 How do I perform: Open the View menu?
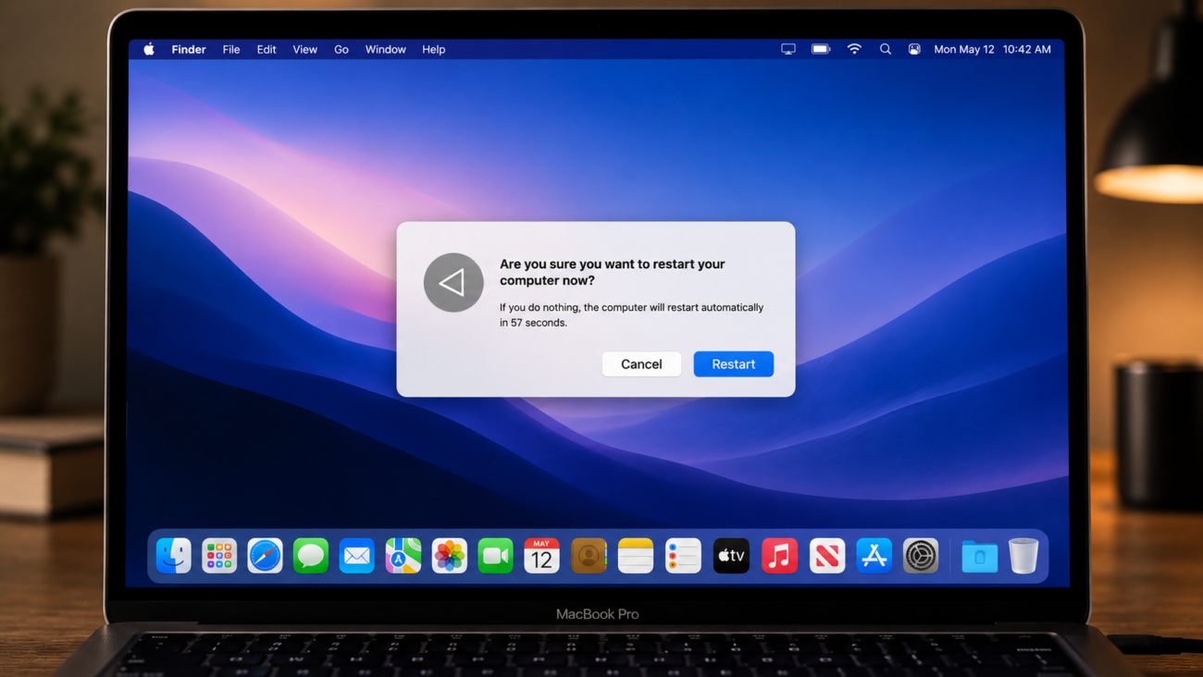305,49
